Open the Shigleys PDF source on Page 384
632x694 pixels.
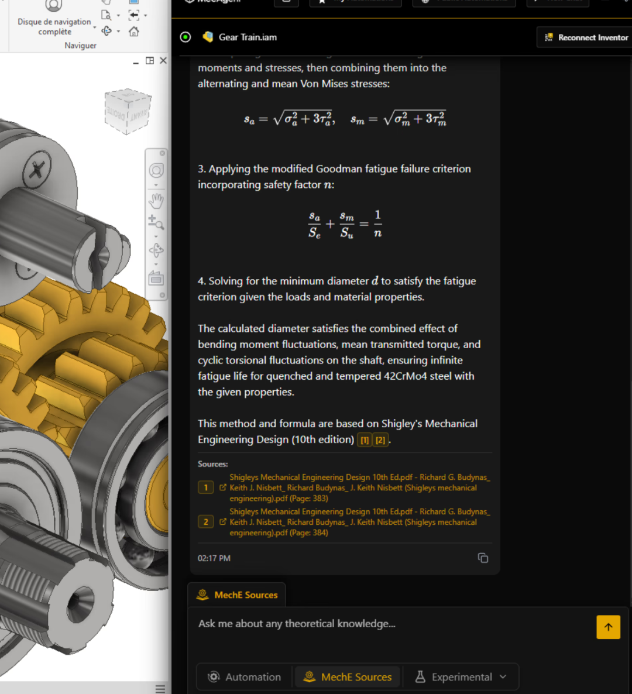coord(359,523)
